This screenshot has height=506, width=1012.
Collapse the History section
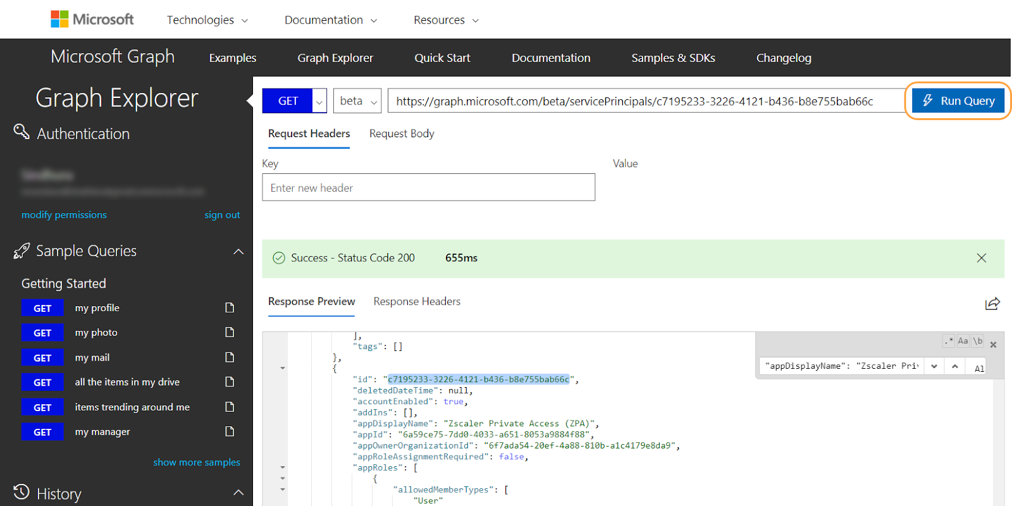coord(238,492)
